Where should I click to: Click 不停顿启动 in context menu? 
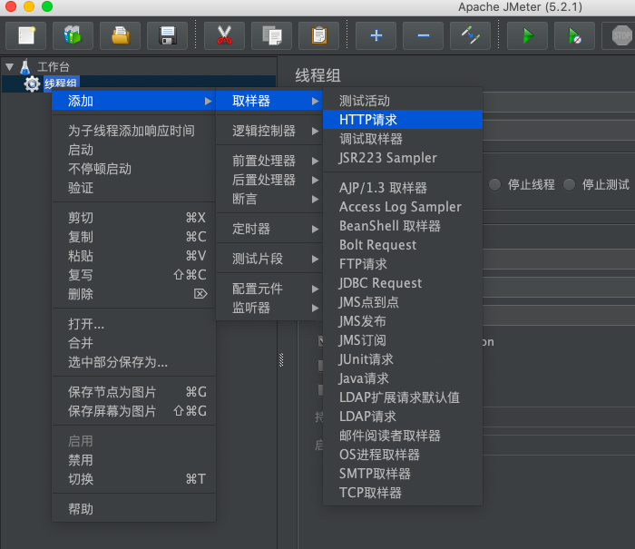[x=133, y=169]
